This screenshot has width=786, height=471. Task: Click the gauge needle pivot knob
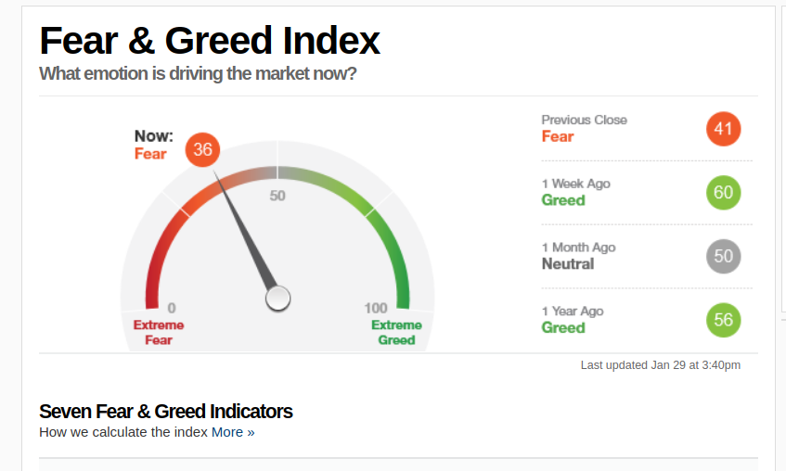(277, 299)
